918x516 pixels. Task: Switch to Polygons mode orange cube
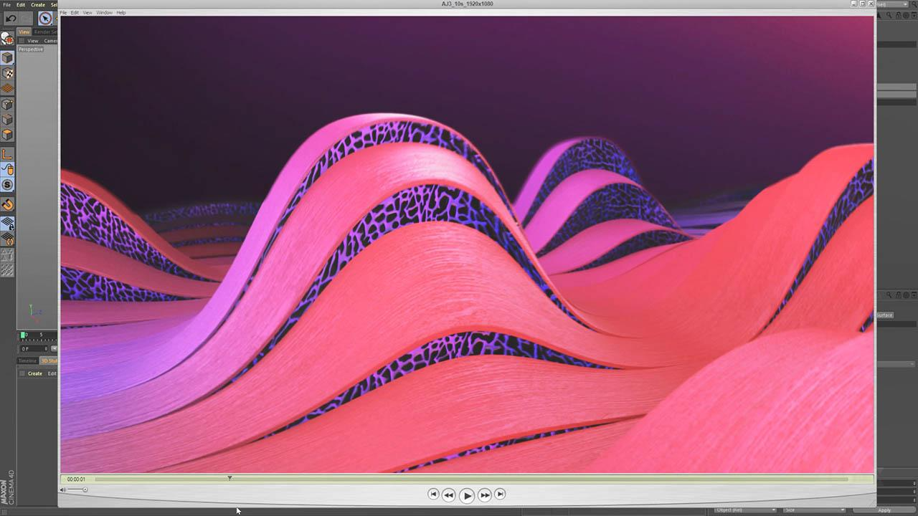(x=7, y=135)
